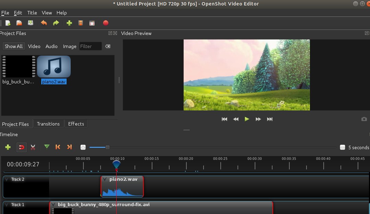
Task: Select the piano2.wav clip on Track 2
Action: click(x=122, y=187)
